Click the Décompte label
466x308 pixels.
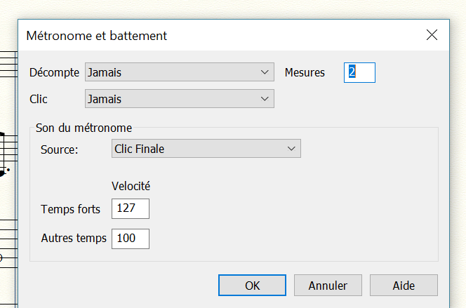pos(55,72)
